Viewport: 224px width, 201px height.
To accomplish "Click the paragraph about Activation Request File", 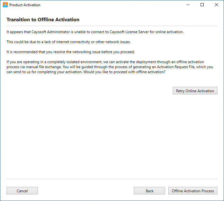I will [110, 67].
